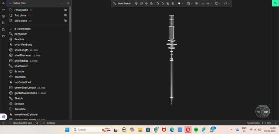Select the Fillet tool in top toolbar
279x134 pixels.
coord(157,3)
